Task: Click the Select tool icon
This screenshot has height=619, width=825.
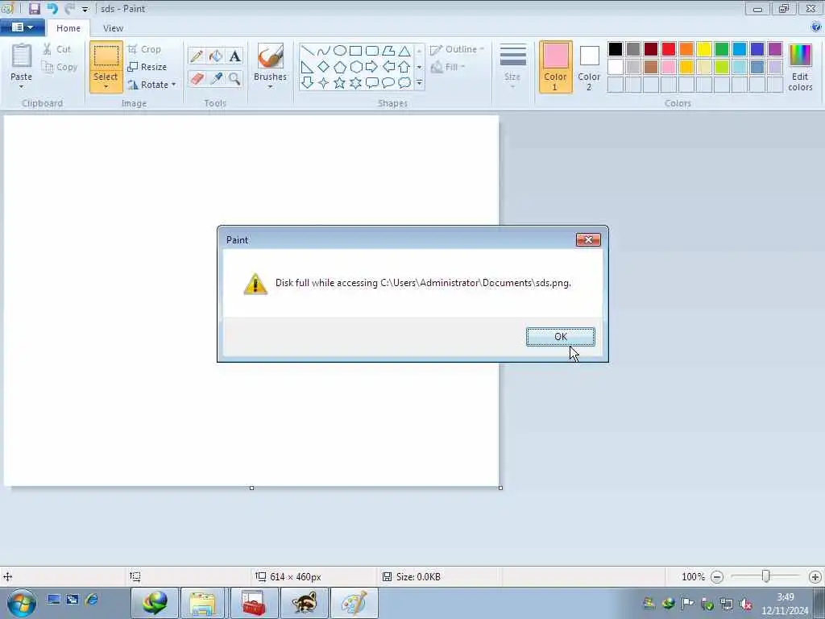Action: (x=106, y=56)
